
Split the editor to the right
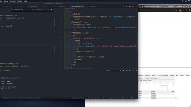[133, 6]
